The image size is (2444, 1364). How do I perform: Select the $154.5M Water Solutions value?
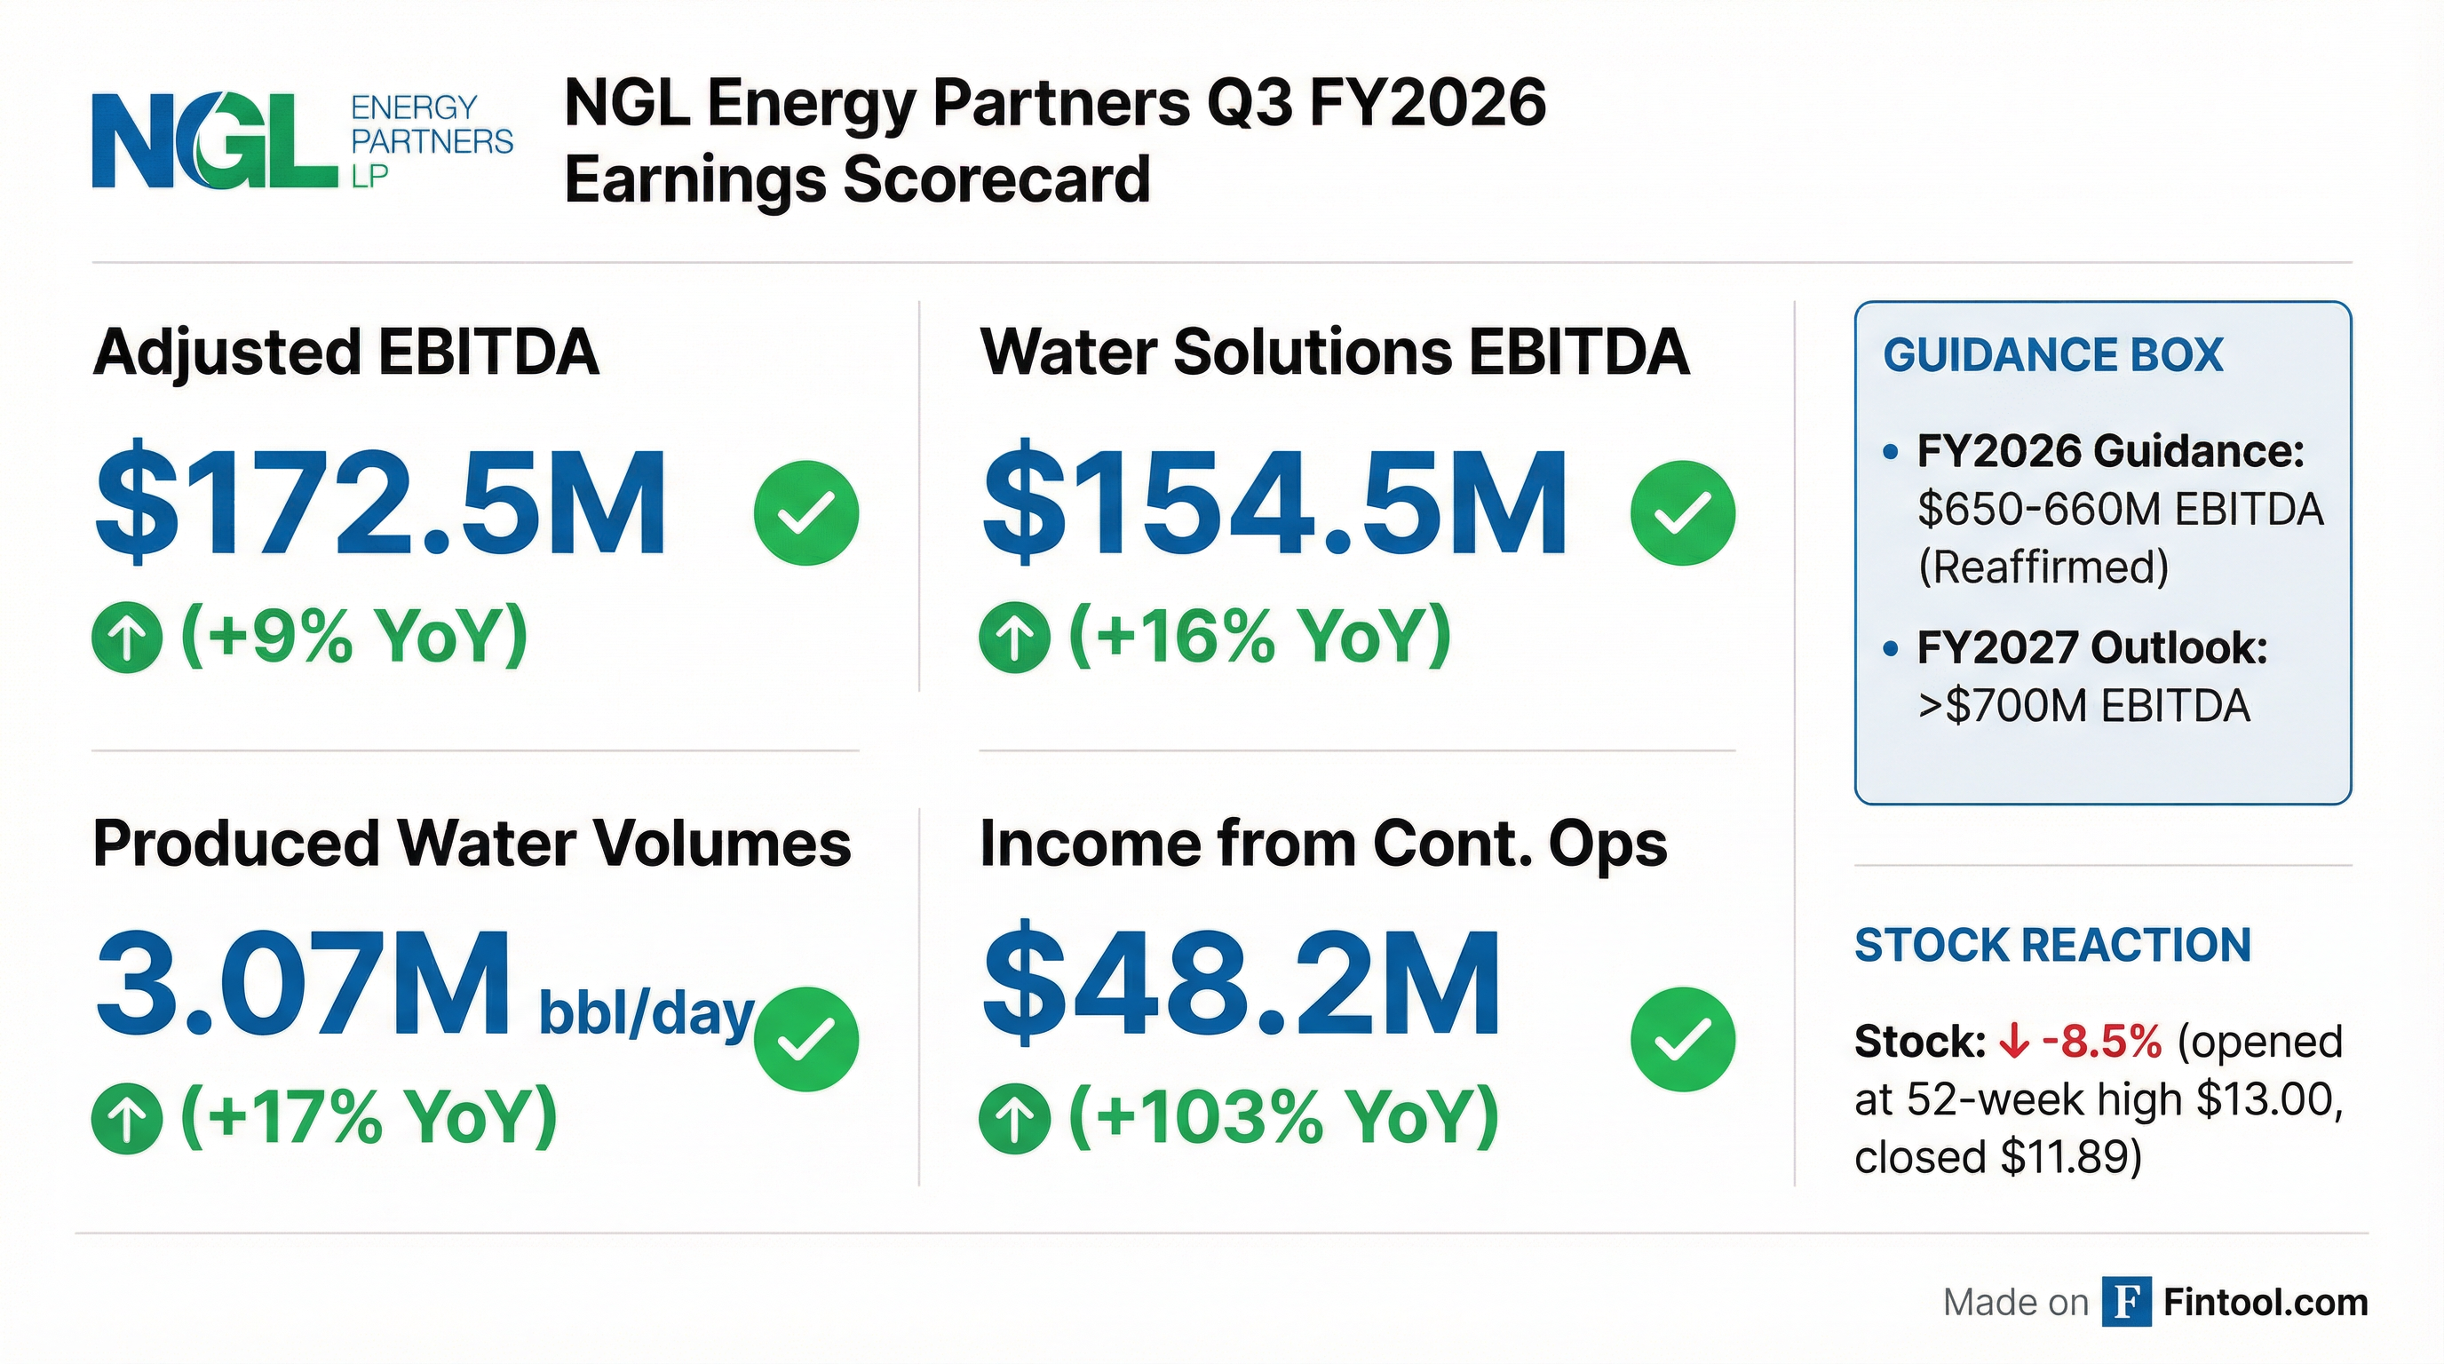[x=1274, y=503]
